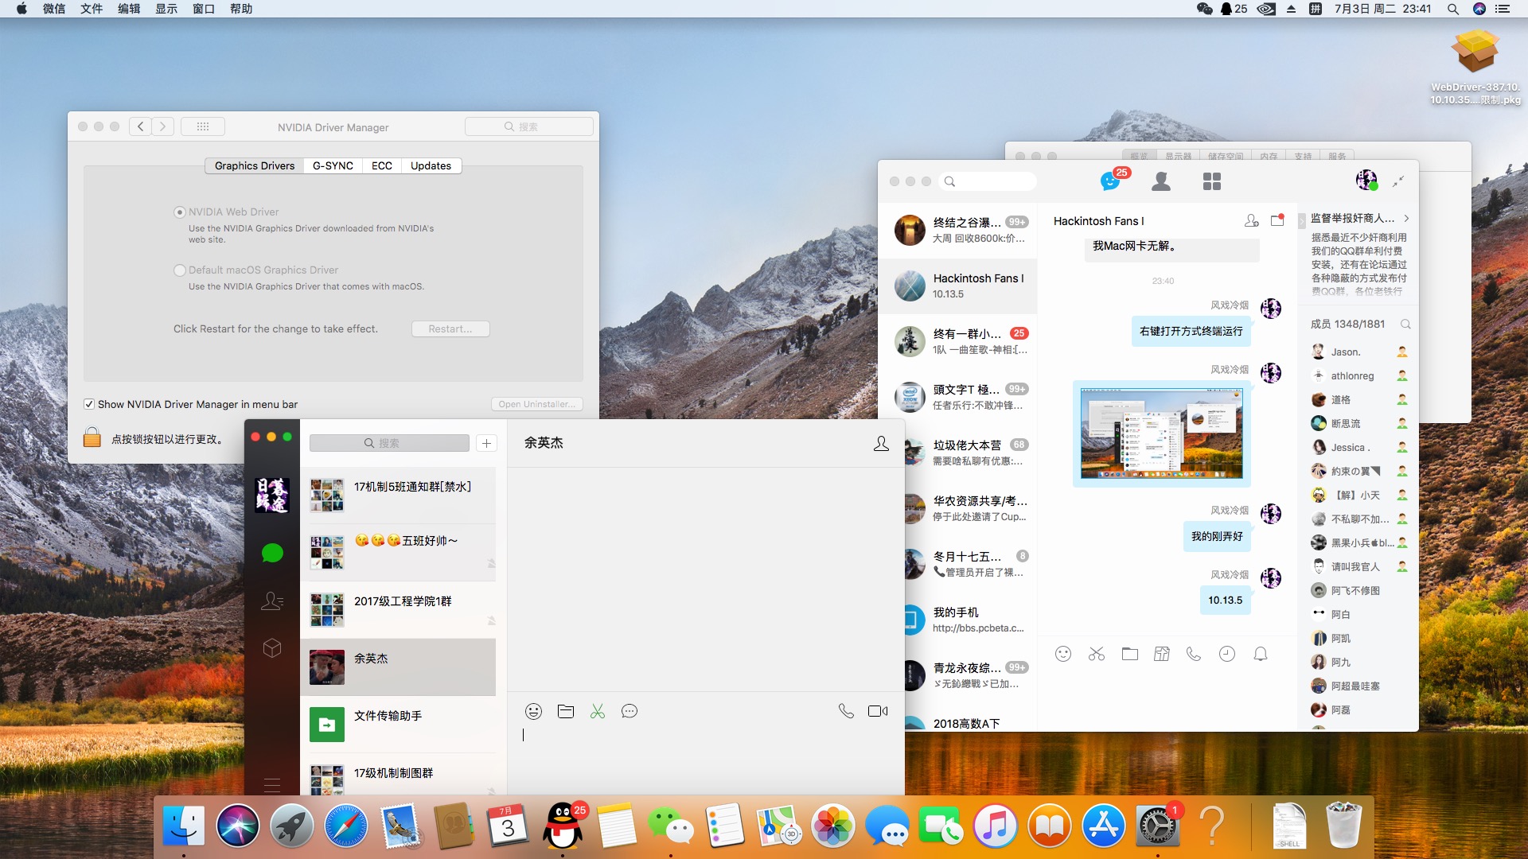This screenshot has height=859, width=1528.
Task: Open the WeChat contacts sidebar icon
Action: pos(272,601)
